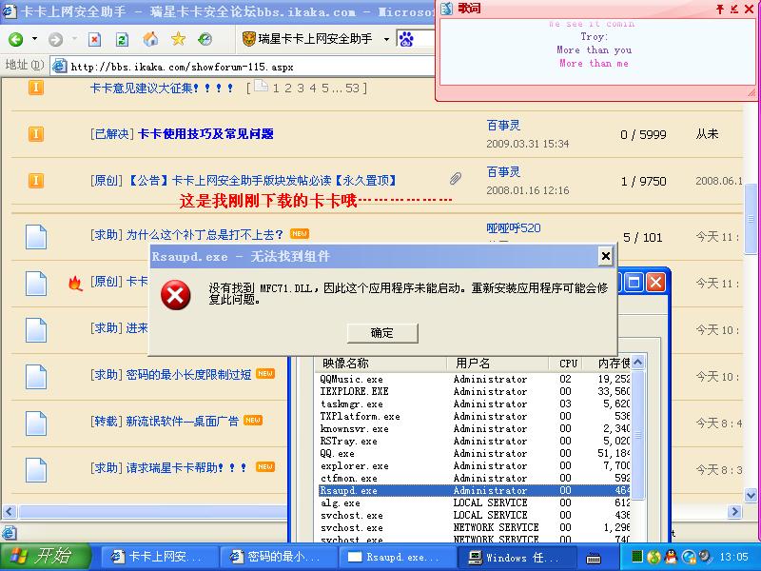The width and height of the screenshot is (761, 571).
Task: Go to page 53 of 卡卡意见建议大征集 thread
Action: 352,88
